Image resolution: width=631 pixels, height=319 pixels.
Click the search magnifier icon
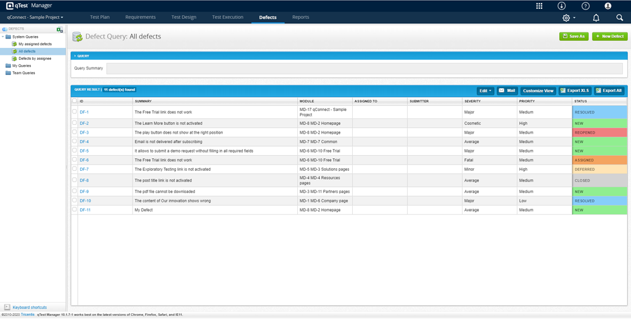[x=620, y=18]
